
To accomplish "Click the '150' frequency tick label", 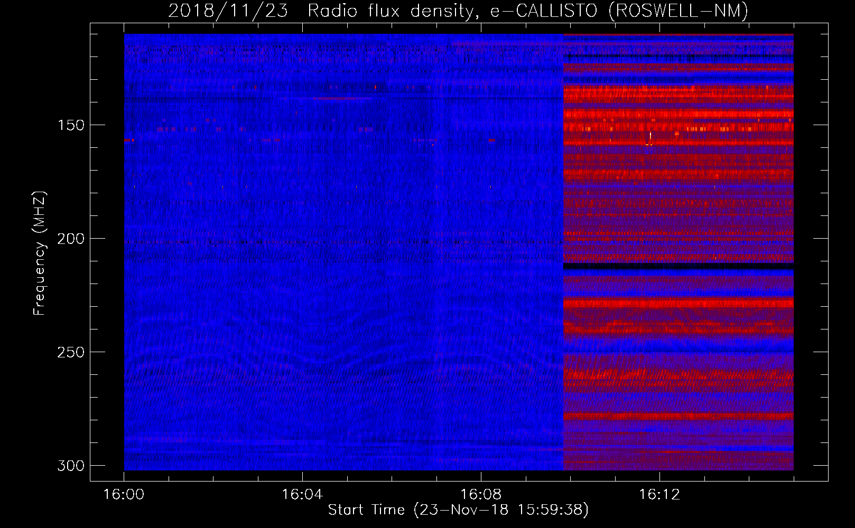I will (71, 125).
